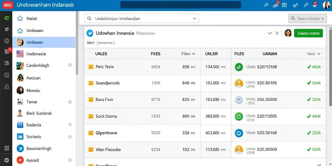This screenshot has height=166, width=332.
Task: Select Mowaiu in the sidebar
Action: pyautogui.click(x=44, y=90)
